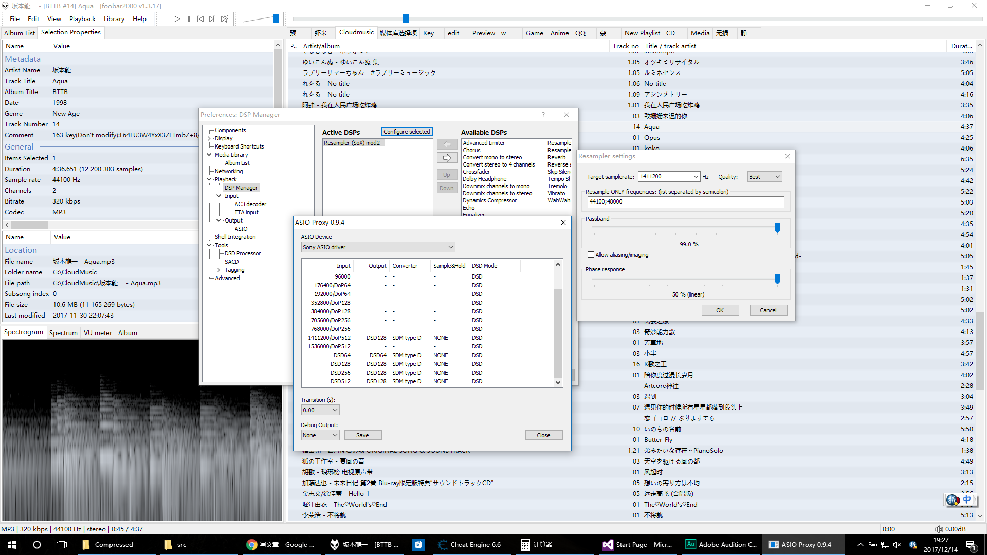The height and width of the screenshot is (555, 987).
Task: Collapse the Tools tree node
Action: [210, 245]
